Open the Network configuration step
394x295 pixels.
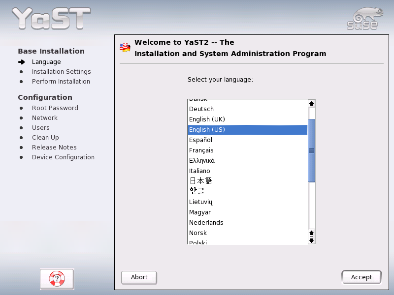point(45,118)
